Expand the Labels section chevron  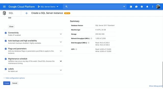[x=61, y=70]
